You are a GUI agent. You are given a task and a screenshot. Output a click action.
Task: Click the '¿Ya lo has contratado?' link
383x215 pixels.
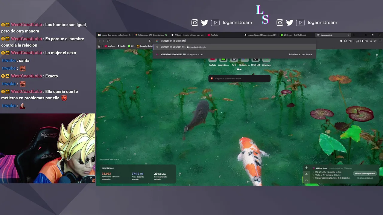pyautogui.click(x=365, y=178)
